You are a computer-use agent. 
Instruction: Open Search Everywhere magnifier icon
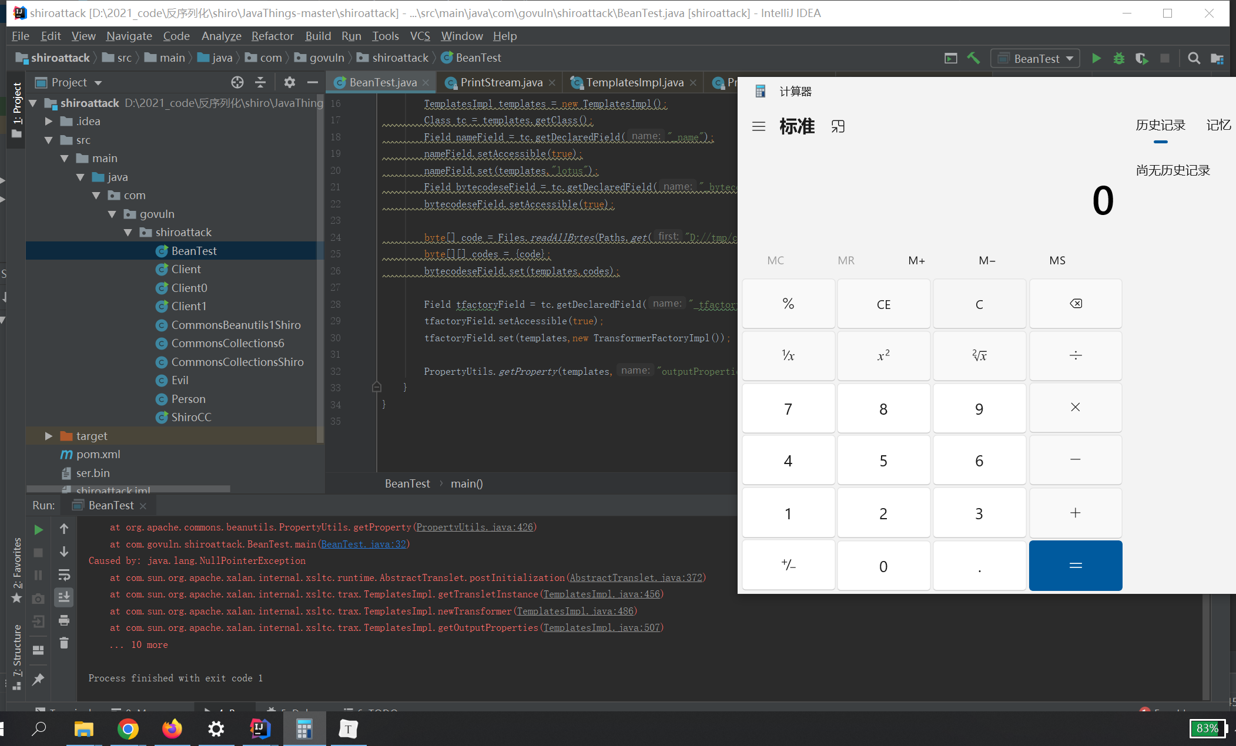[1194, 58]
